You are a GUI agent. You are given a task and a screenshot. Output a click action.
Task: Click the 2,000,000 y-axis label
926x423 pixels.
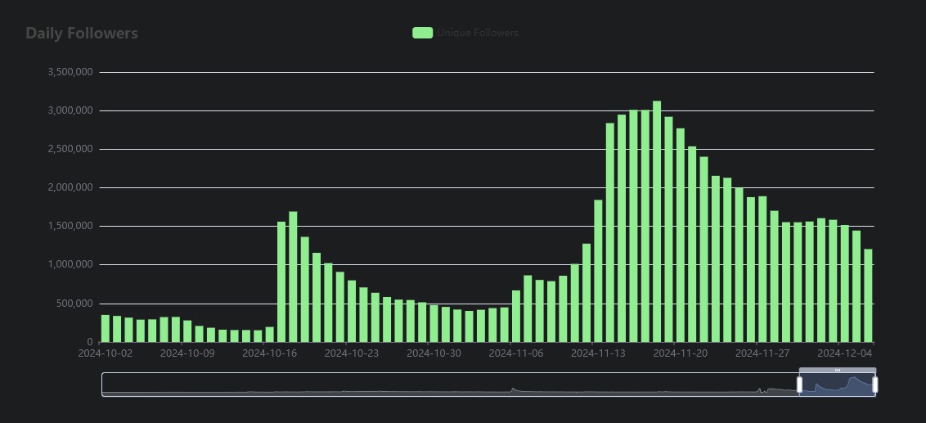click(x=70, y=187)
